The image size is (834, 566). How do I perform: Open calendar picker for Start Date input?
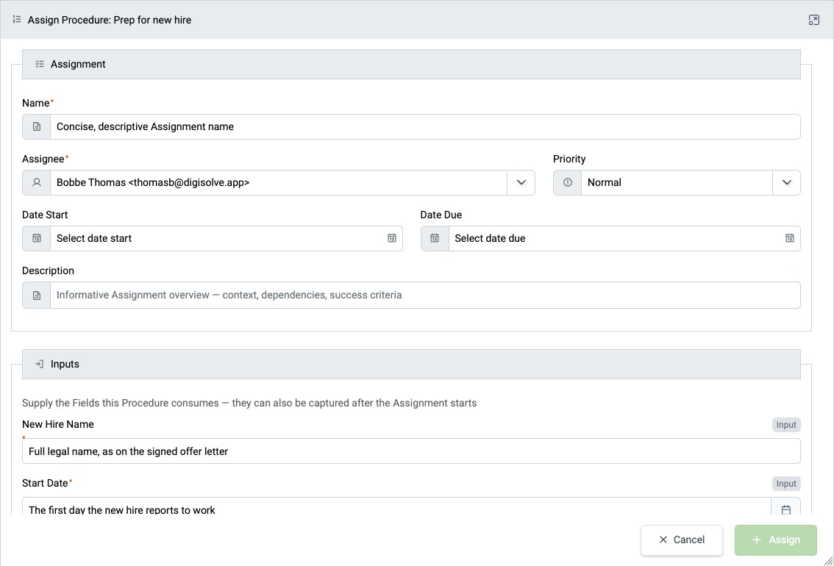[x=785, y=509]
